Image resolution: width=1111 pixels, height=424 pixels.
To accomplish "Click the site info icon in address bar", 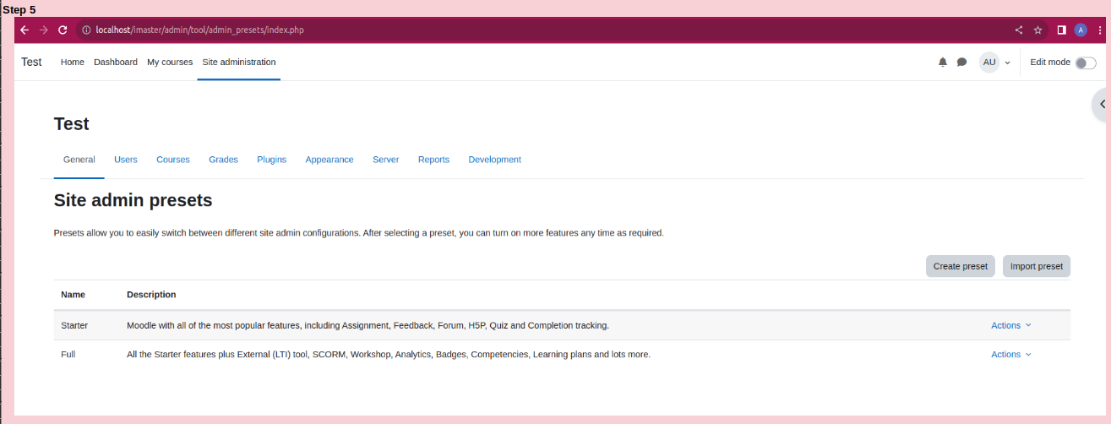I will (85, 30).
